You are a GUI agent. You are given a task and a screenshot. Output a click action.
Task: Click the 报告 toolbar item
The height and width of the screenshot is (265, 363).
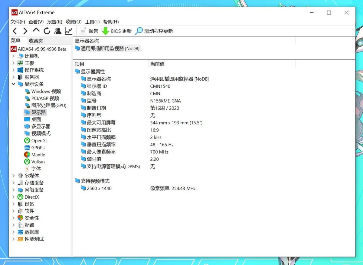[89, 31]
